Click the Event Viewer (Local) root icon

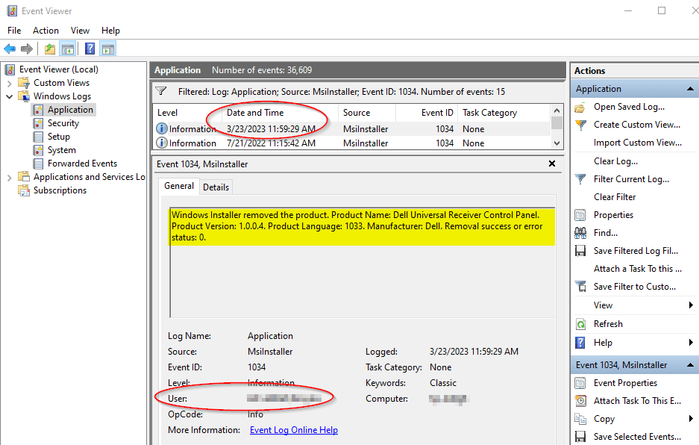pyautogui.click(x=10, y=69)
